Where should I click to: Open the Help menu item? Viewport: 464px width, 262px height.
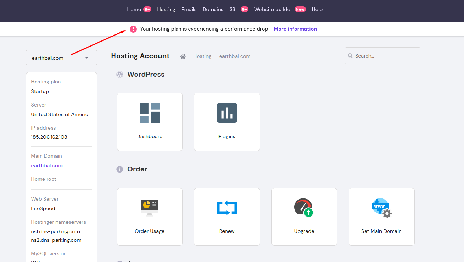(x=317, y=10)
